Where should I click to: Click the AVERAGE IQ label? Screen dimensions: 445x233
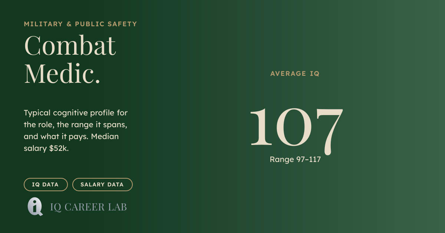pos(295,74)
